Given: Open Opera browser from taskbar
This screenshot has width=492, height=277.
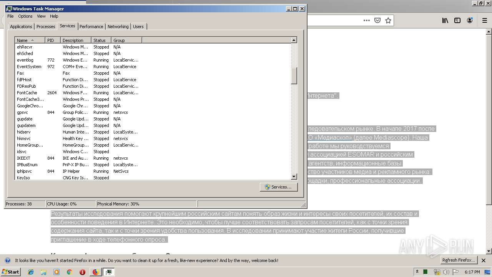Looking at the screenshot, I should coord(82,272).
